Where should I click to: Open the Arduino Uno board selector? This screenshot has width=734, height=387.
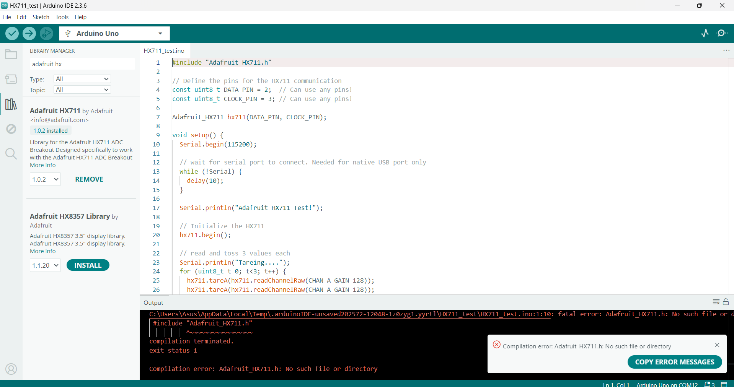(114, 33)
